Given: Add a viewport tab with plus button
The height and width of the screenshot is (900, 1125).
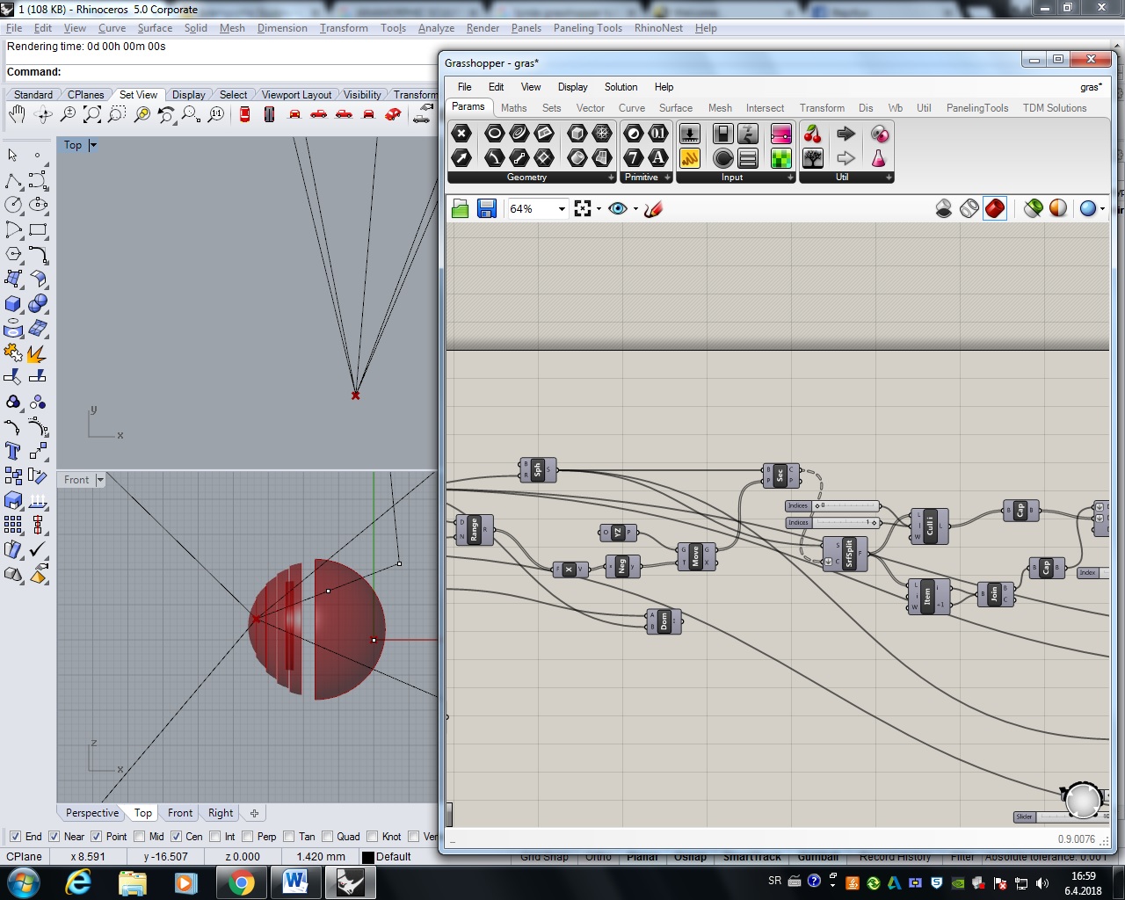Looking at the screenshot, I should 254,813.
